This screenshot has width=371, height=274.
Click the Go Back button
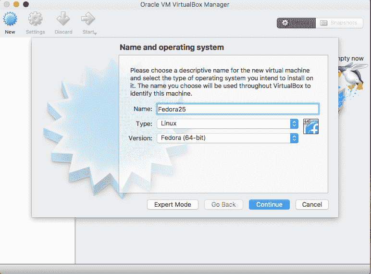[223, 204]
